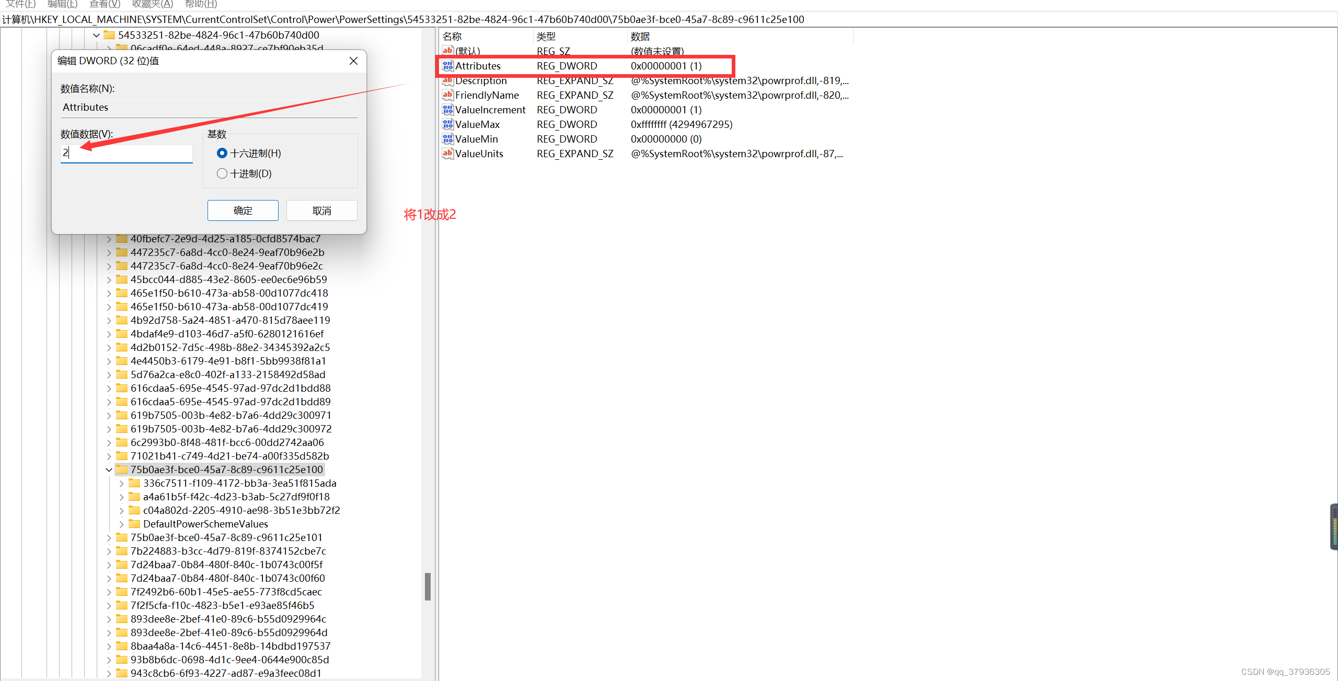The image size is (1338, 681).
Task: Select the hexadecimal (十六进制) radio button
Action: 222,153
